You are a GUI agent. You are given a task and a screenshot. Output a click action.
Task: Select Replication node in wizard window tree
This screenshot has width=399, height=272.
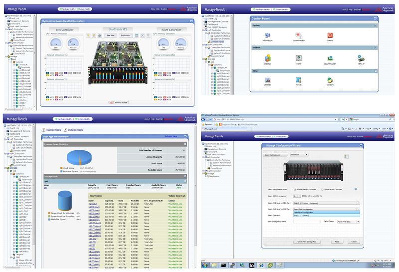tap(214, 176)
